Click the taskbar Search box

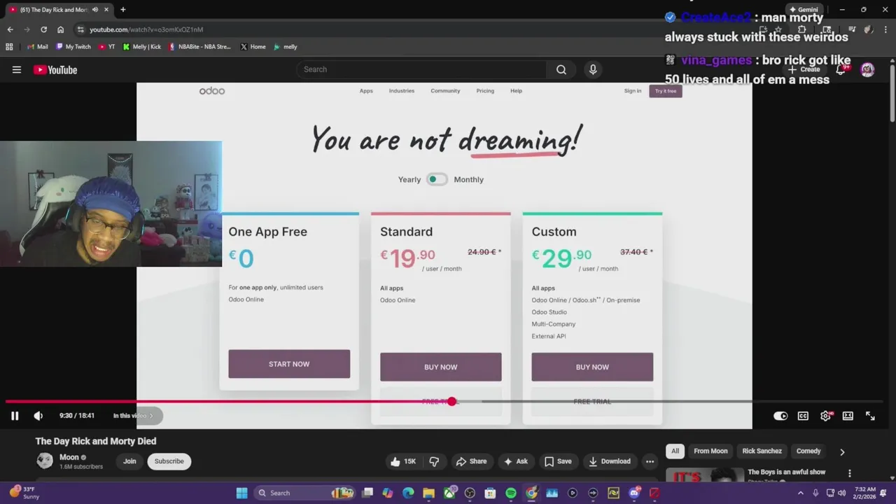304,493
